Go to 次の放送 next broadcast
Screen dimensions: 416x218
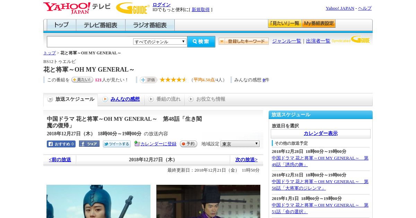tap(246, 160)
